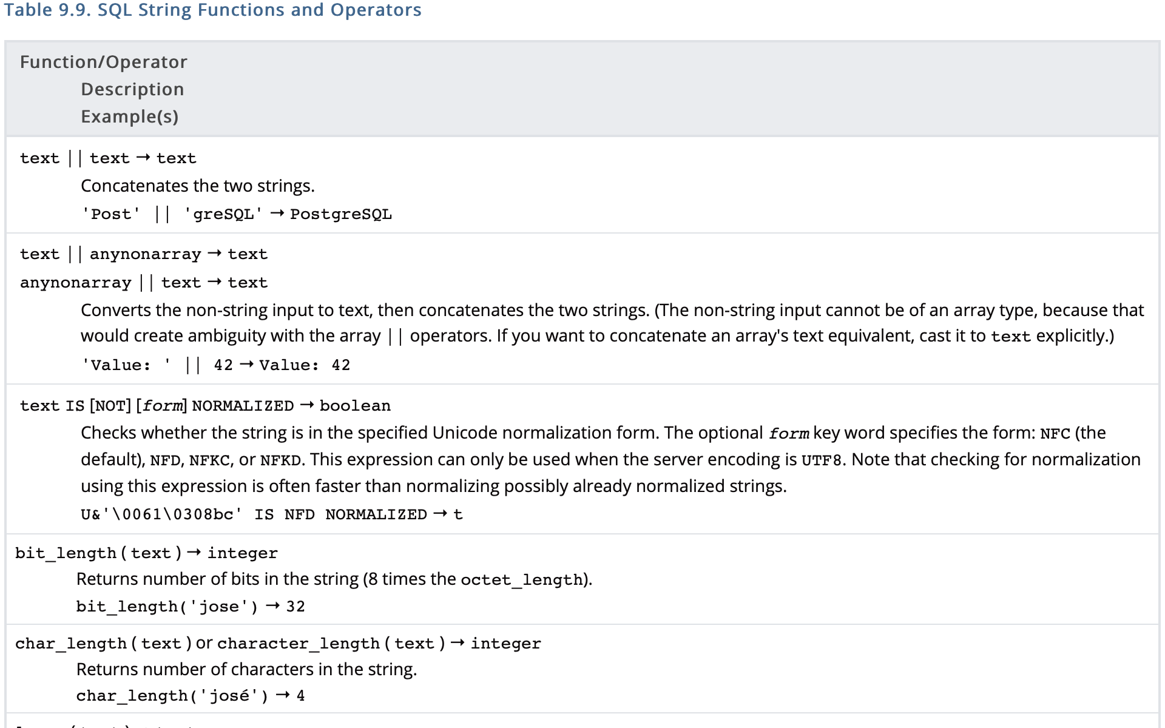Click the Description header label
Screen dimensions: 1165x728
click(132, 89)
